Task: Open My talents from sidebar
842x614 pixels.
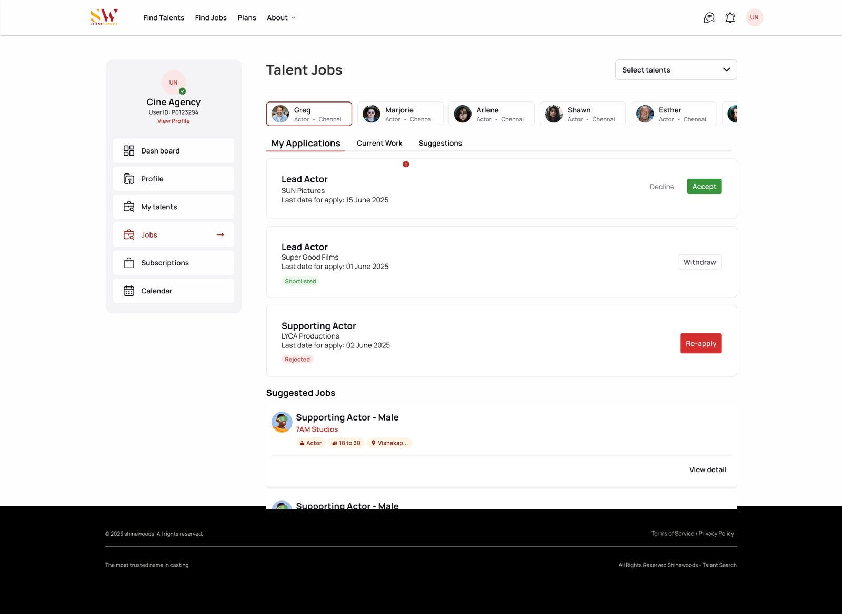Action: click(x=174, y=207)
